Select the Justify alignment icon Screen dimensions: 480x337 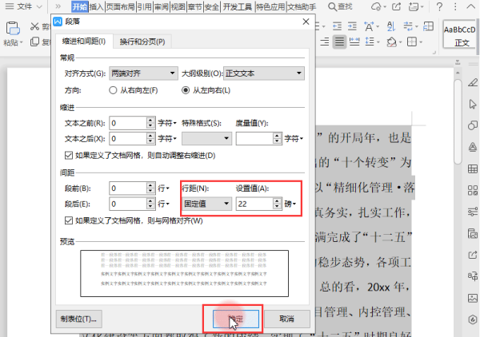[339, 42]
